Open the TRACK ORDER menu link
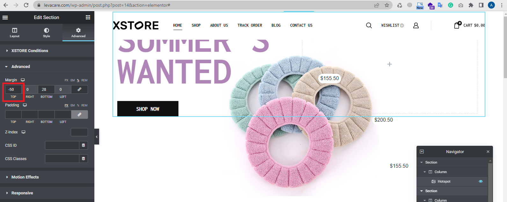This screenshot has width=507, height=202. [x=250, y=25]
